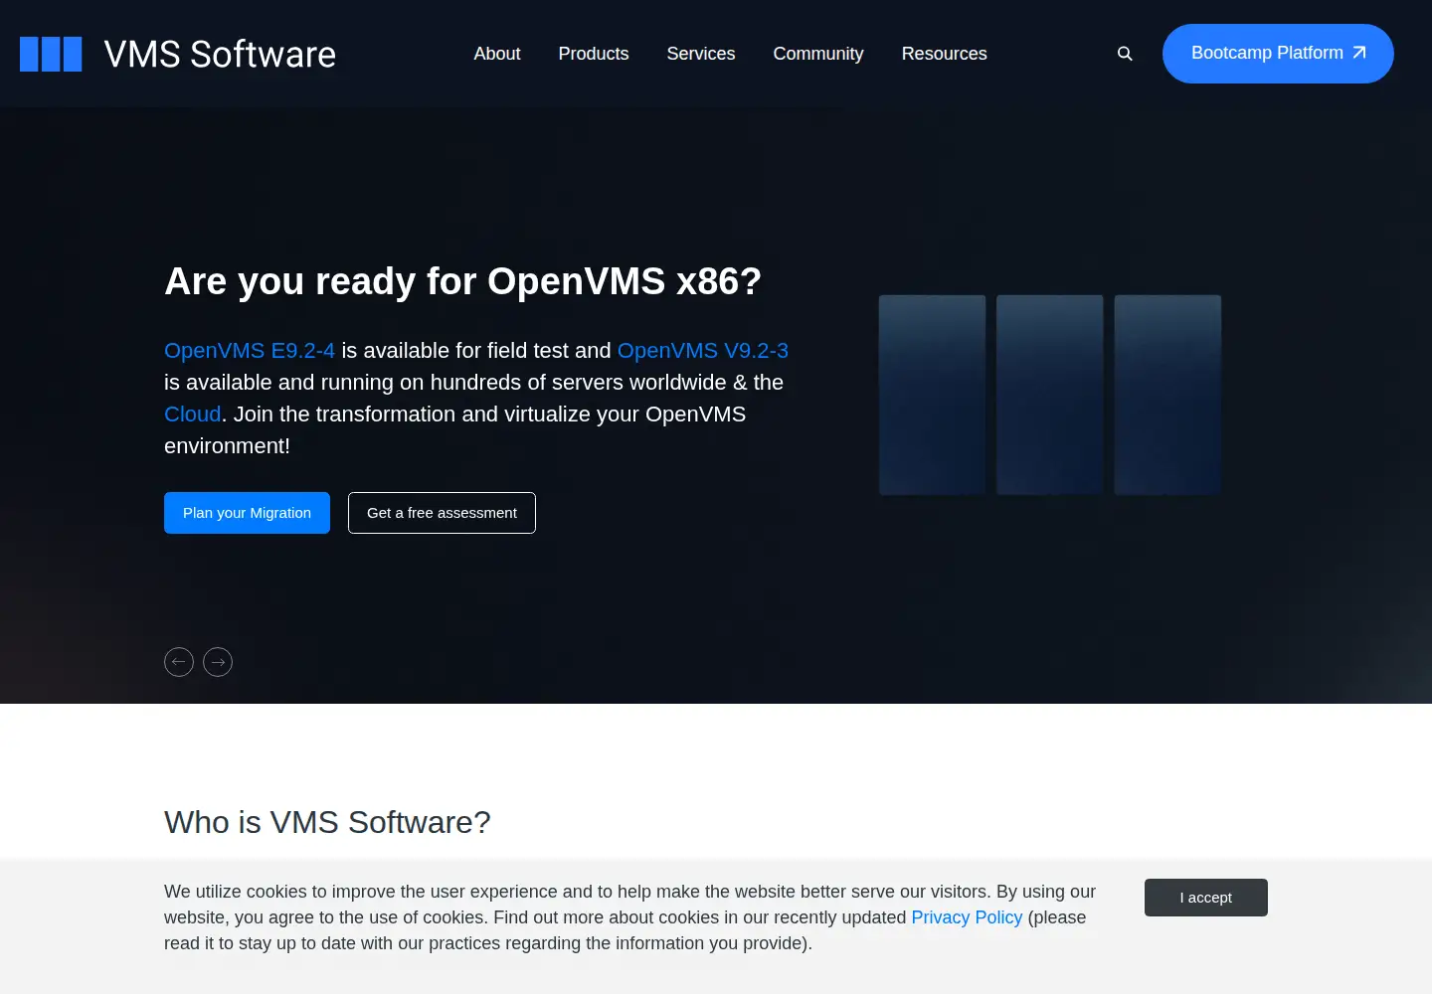The image size is (1432, 994).
Task: Follow the OpenVMS V9.2-3 link
Action: tap(703, 351)
